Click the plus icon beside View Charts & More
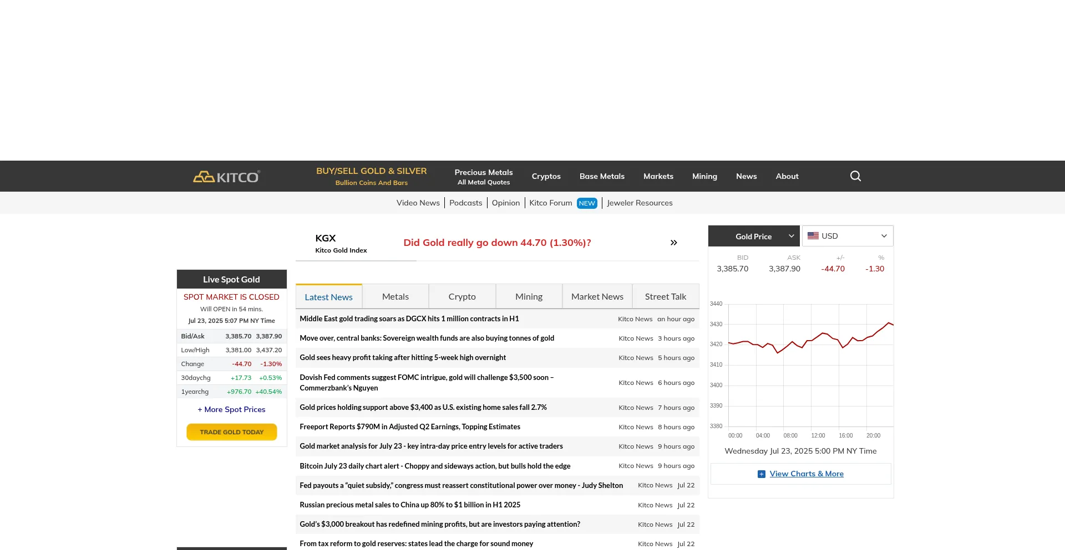This screenshot has width=1065, height=550. (762, 474)
